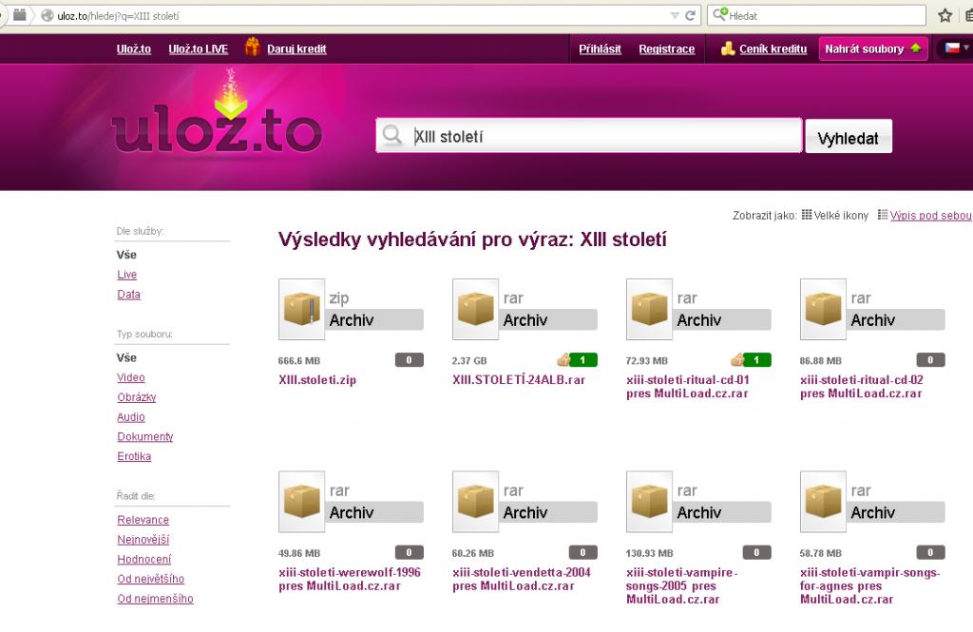Open the Czech flag language dropdown
This screenshot has width=973, height=632.
pos(956,48)
